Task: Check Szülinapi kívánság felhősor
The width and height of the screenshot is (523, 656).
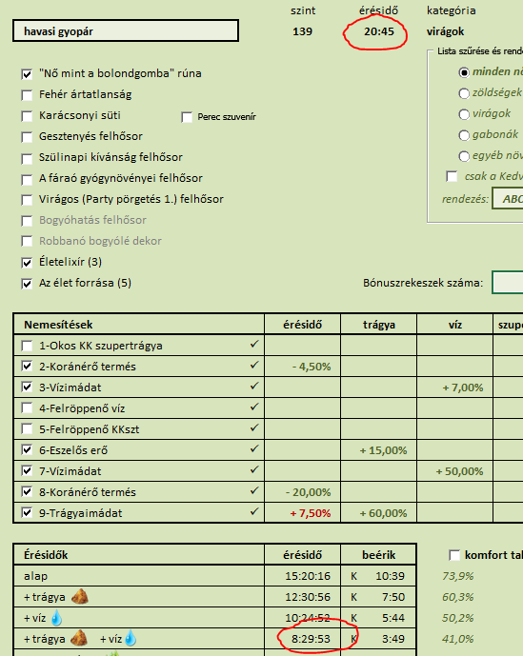Action: click(27, 159)
